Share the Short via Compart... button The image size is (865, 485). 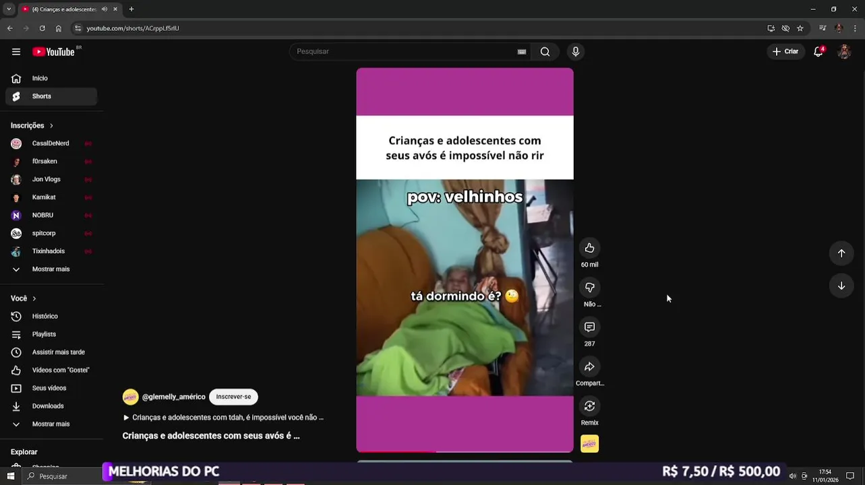tap(589, 366)
